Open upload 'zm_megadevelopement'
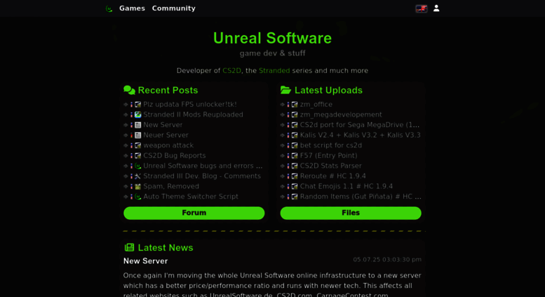Screen dimensions: 545x297 (341, 114)
